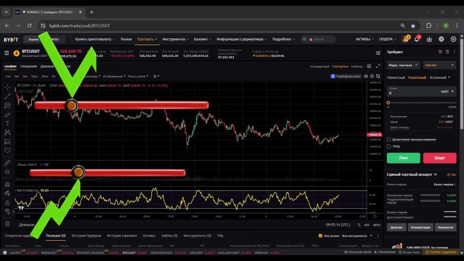
Task: Open the chart layout grid icon
Action: (369, 66)
